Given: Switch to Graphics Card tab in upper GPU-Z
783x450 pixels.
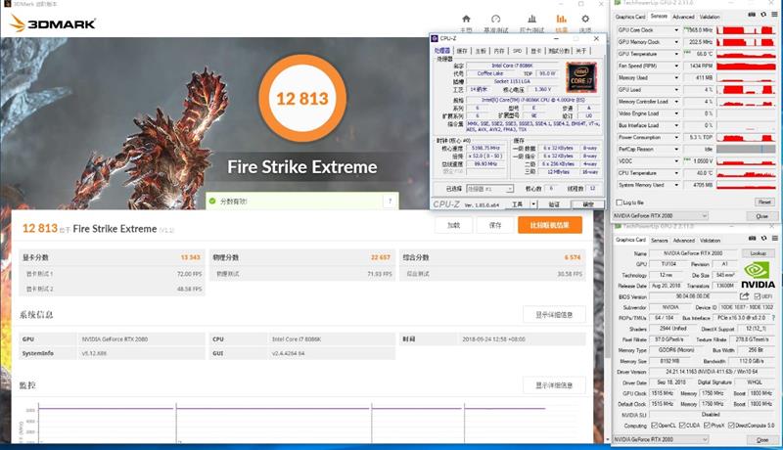Looking at the screenshot, I should (630, 17).
